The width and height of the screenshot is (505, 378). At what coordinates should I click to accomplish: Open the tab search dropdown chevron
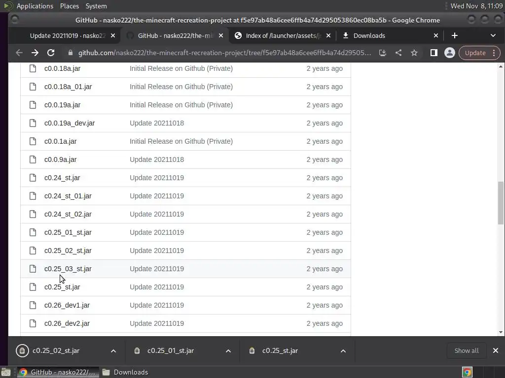[x=493, y=35]
